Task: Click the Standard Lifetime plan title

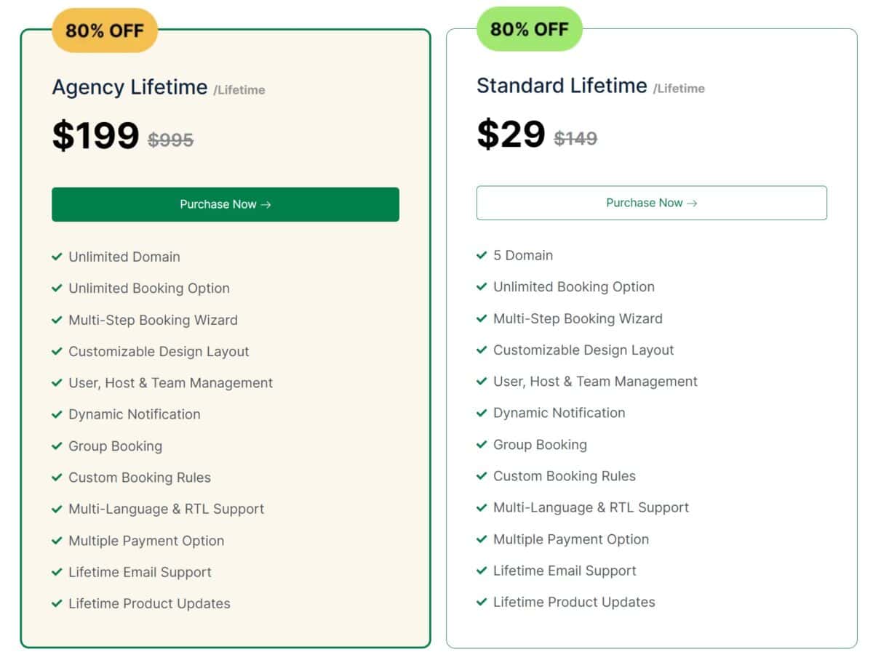Action: [562, 86]
